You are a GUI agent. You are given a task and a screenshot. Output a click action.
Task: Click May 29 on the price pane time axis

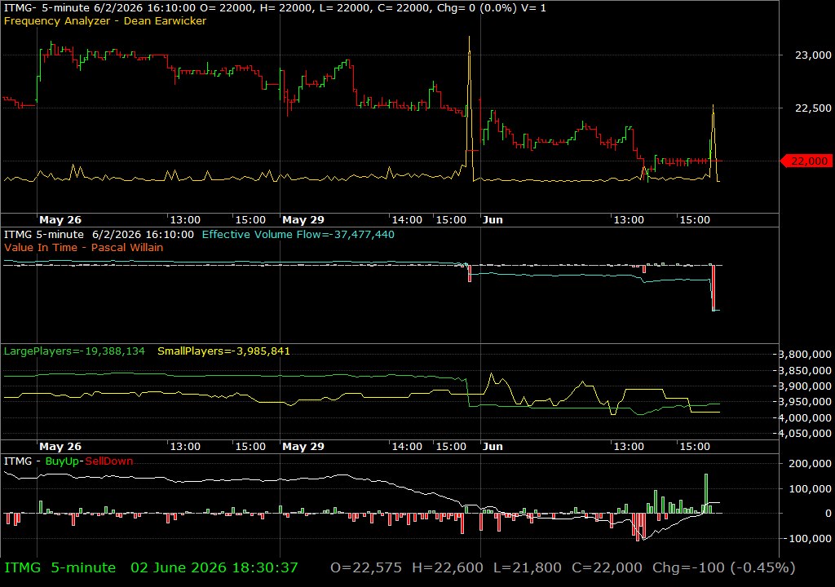(x=303, y=220)
